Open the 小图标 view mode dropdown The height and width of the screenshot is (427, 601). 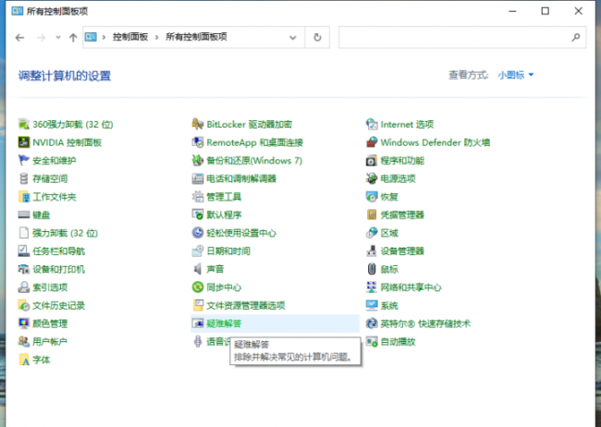tap(516, 75)
